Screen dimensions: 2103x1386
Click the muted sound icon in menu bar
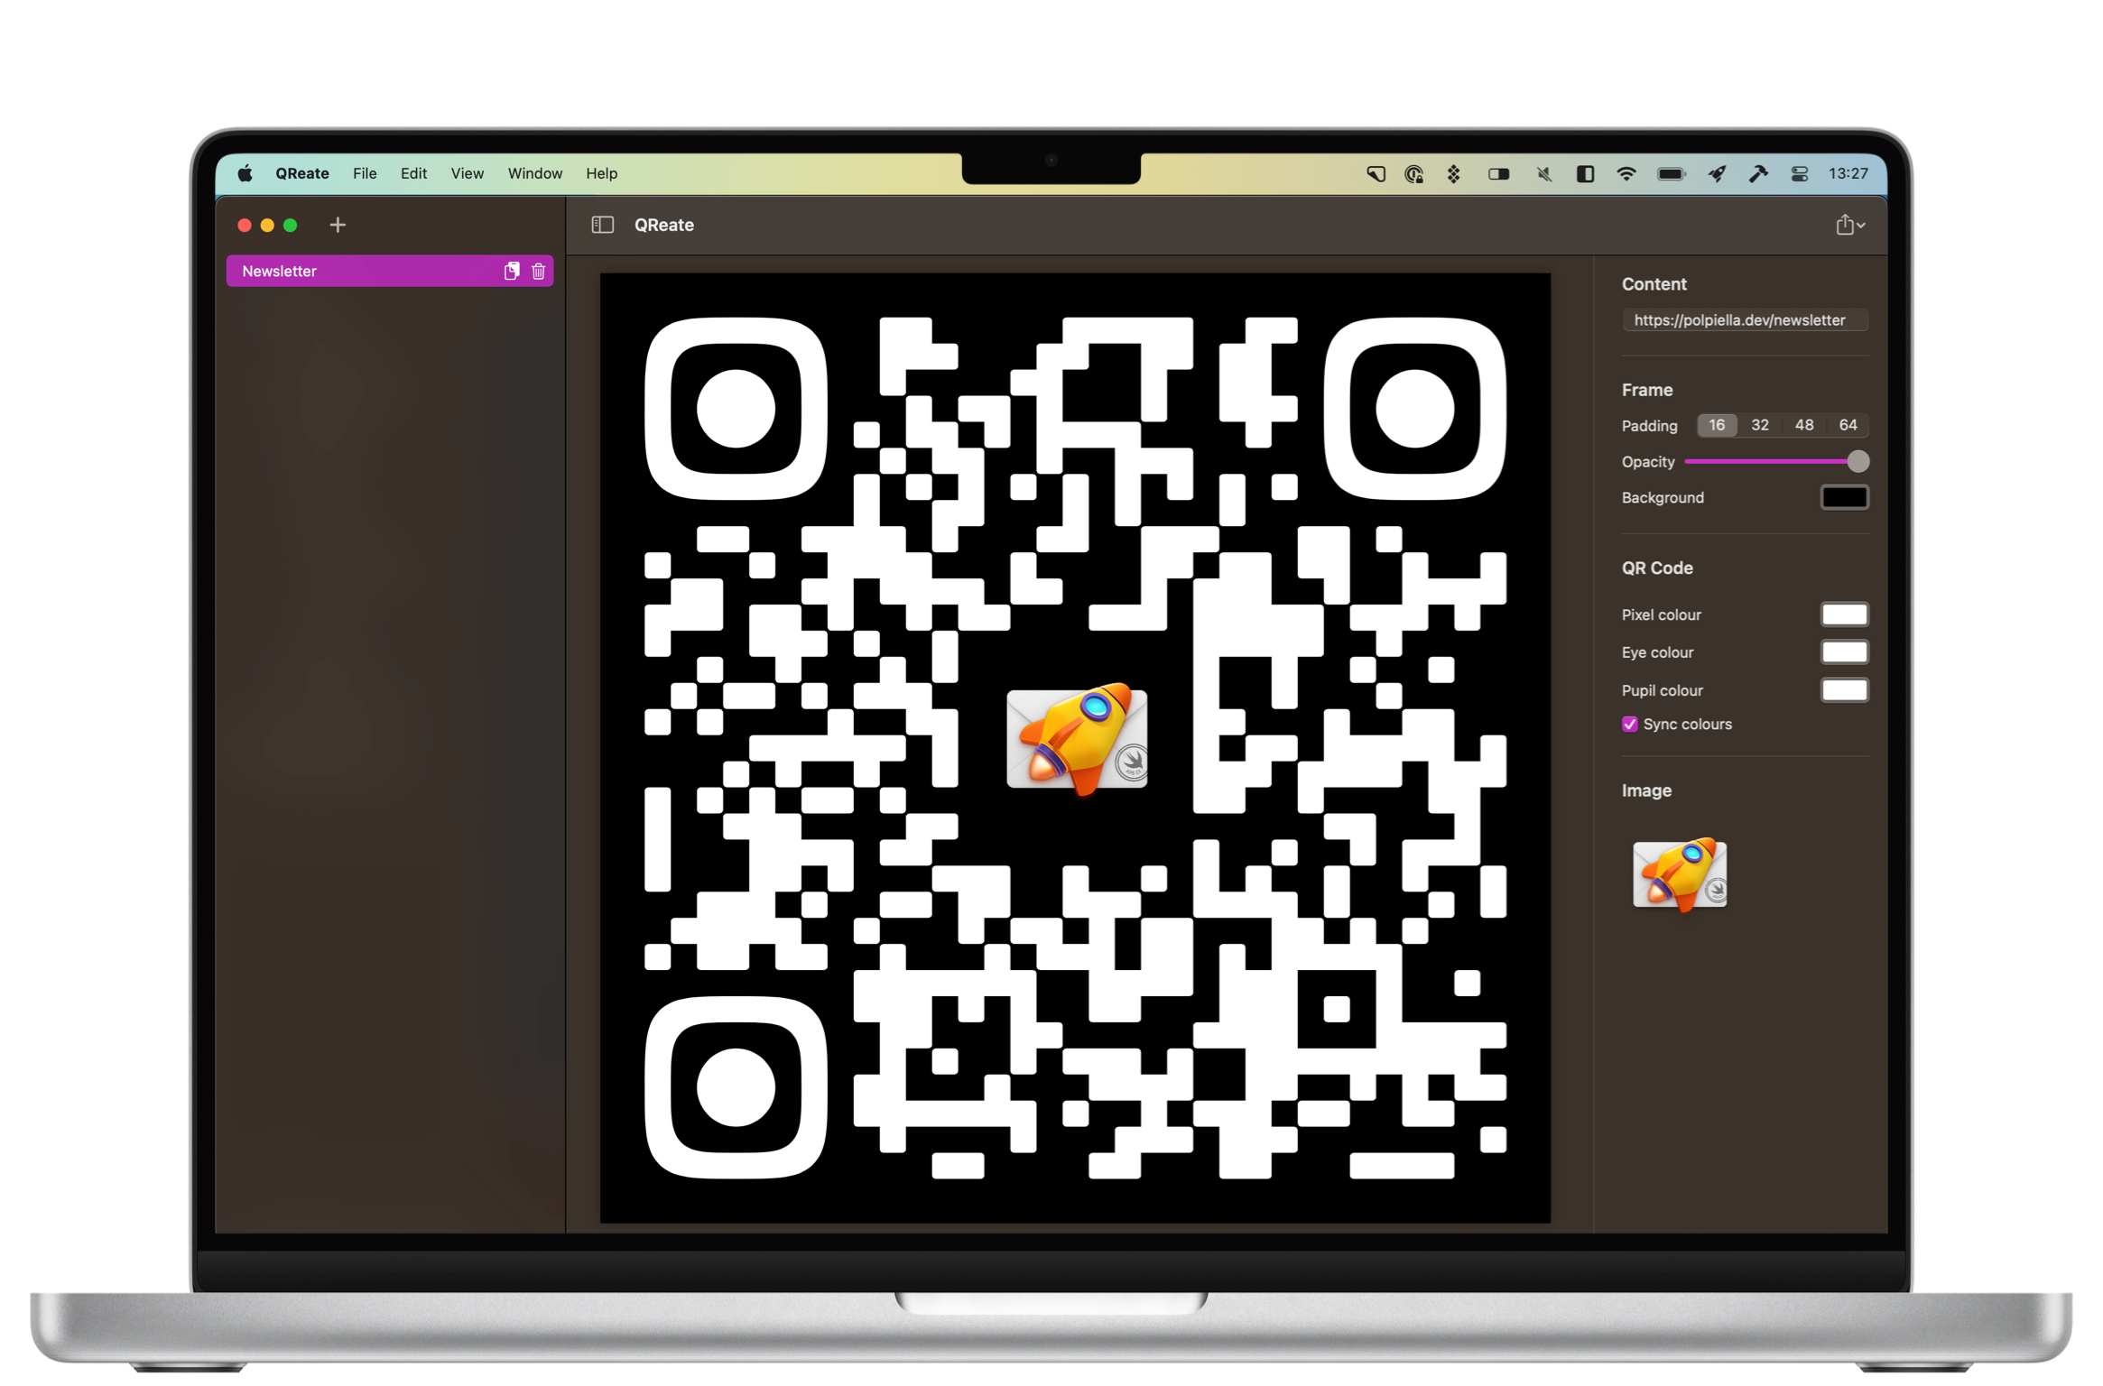1543,173
